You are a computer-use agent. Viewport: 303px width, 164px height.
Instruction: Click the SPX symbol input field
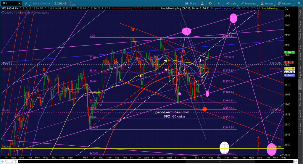click(9, 3)
